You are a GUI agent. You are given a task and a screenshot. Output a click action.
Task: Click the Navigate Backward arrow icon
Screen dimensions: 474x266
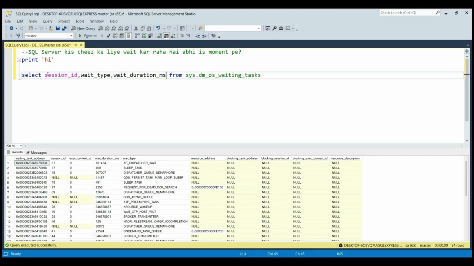click(11, 28)
